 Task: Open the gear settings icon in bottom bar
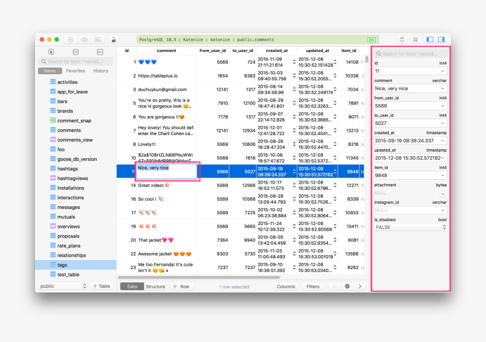coord(347,287)
